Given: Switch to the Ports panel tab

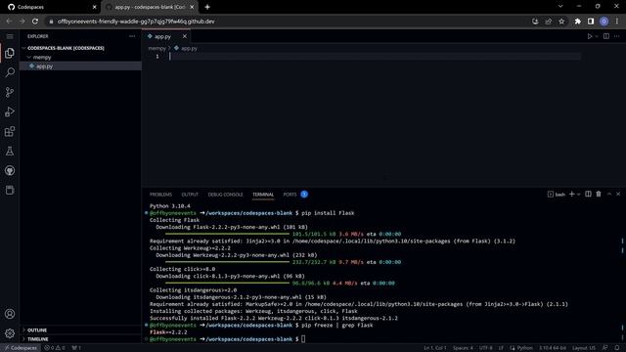Looking at the screenshot, I should (290, 195).
